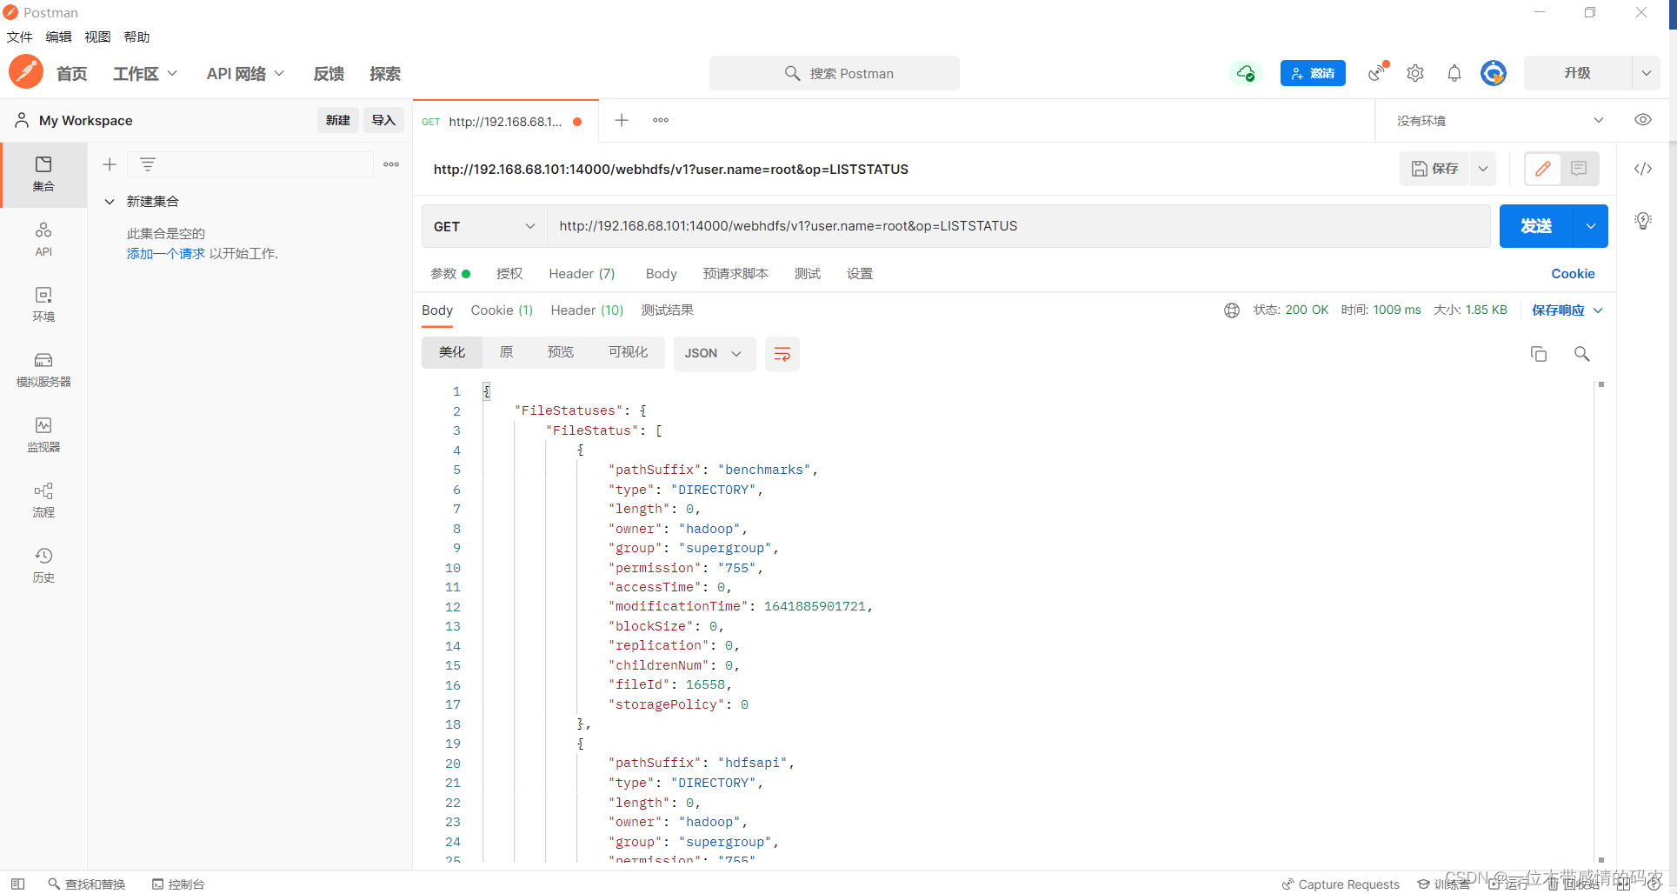This screenshot has height=894, width=1677.
Task: Collapse the 新建集合 collection tree
Action: 110,202
